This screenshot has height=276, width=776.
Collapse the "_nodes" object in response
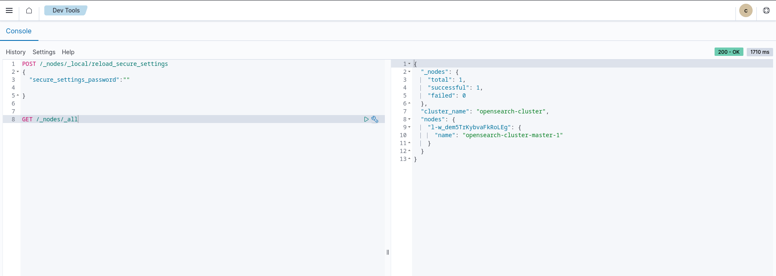click(x=409, y=72)
